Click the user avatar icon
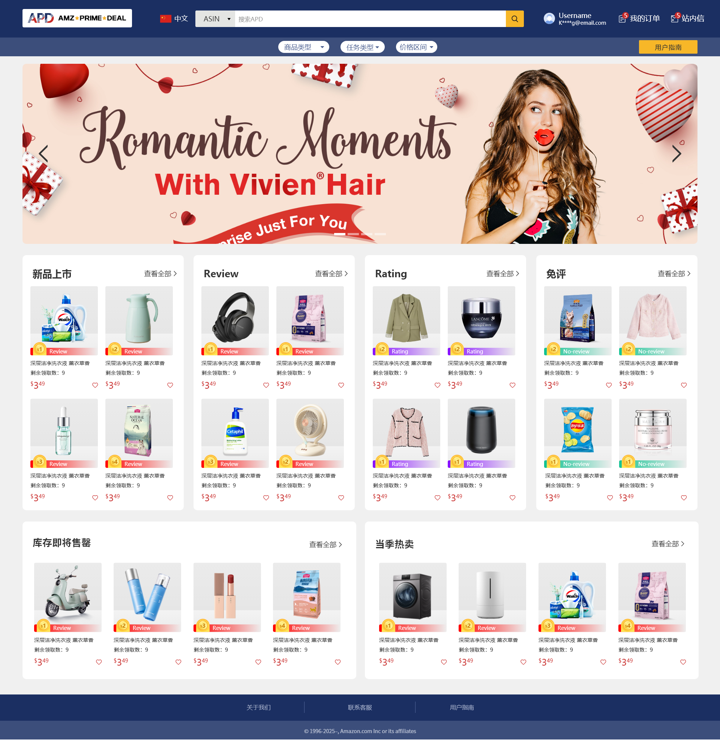 tap(549, 18)
